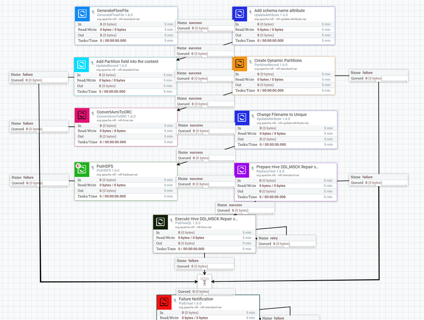Click the Change Filename to Unique processor icon
This screenshot has width=424, height=320.
coord(242,118)
